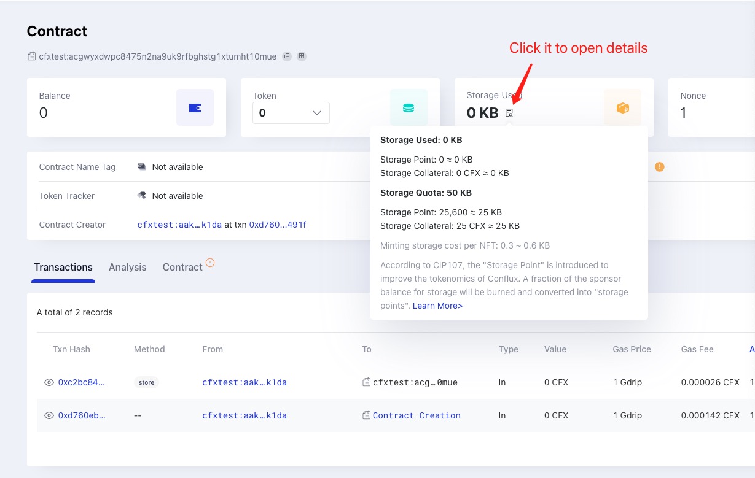This screenshot has height=478, width=755.
Task: Toggle eye icon for 0xc2bc84 transaction
Action: (x=49, y=382)
